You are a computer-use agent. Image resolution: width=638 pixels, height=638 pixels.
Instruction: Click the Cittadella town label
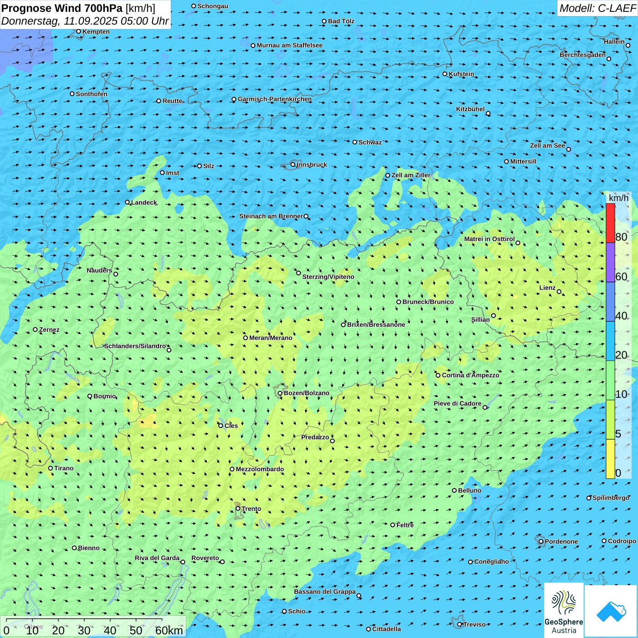tap(386, 629)
